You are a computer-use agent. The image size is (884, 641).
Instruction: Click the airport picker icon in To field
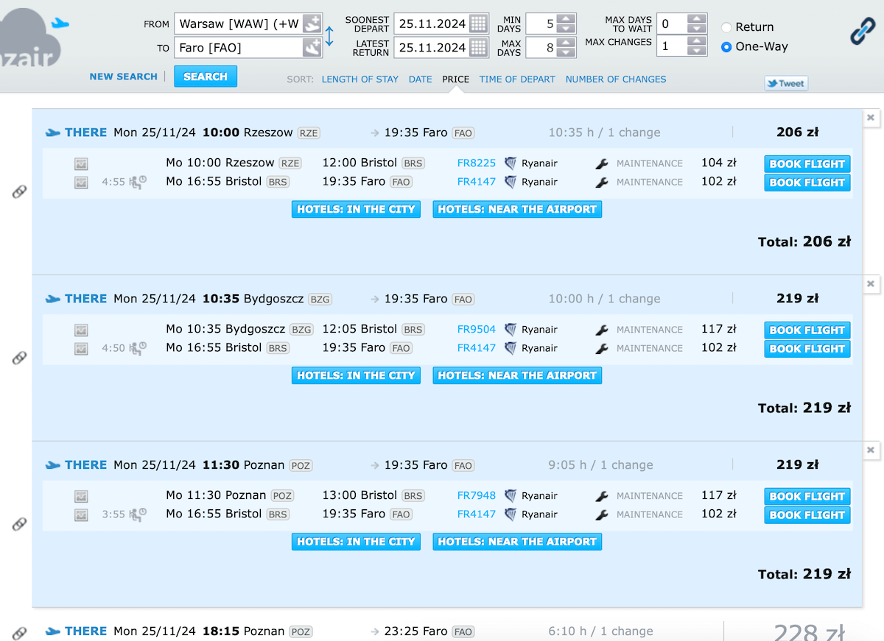click(312, 48)
